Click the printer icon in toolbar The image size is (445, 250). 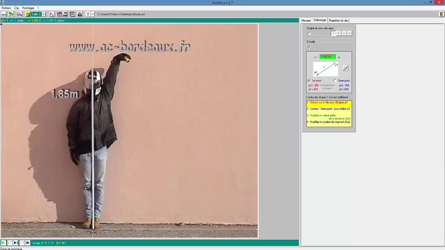80,14
